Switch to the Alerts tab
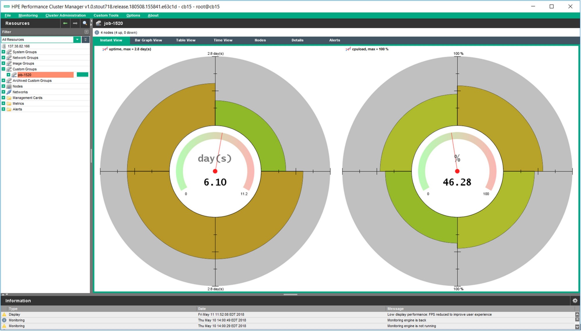 pos(335,40)
